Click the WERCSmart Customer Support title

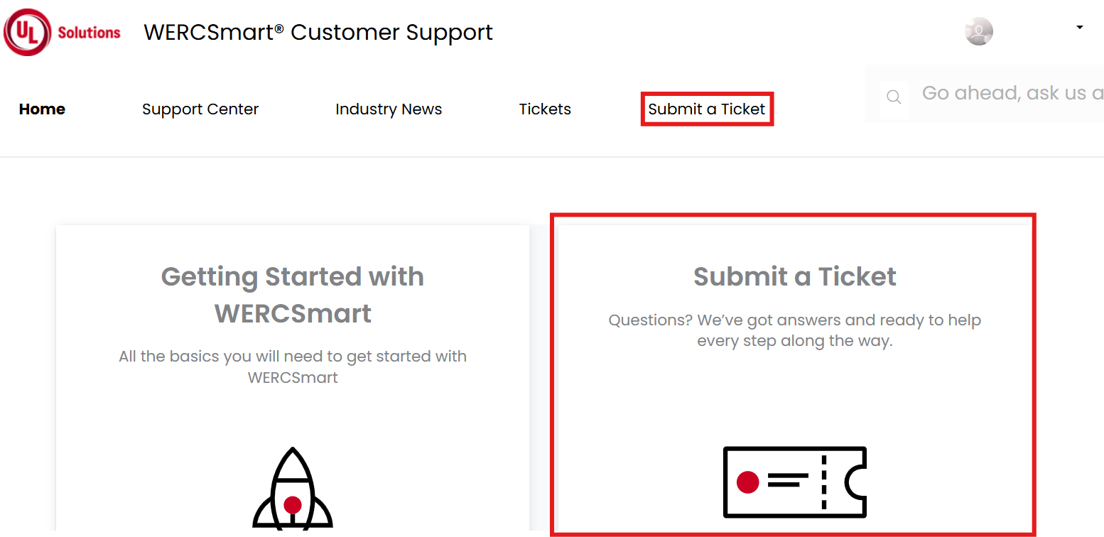pyautogui.click(x=318, y=32)
